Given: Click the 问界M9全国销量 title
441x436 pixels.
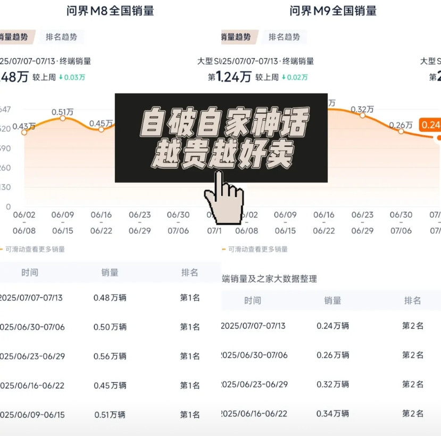Looking at the screenshot, I should (333, 11).
